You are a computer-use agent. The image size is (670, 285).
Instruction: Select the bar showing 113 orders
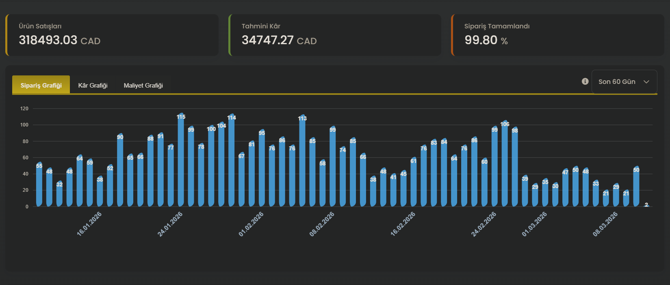click(302, 162)
